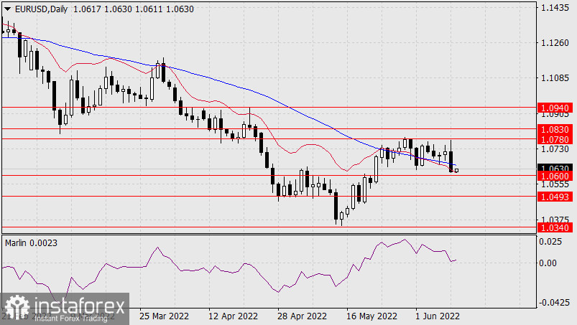Select the red 1.0940 price level label
Viewport: 577px width, 325px height.
555,108
